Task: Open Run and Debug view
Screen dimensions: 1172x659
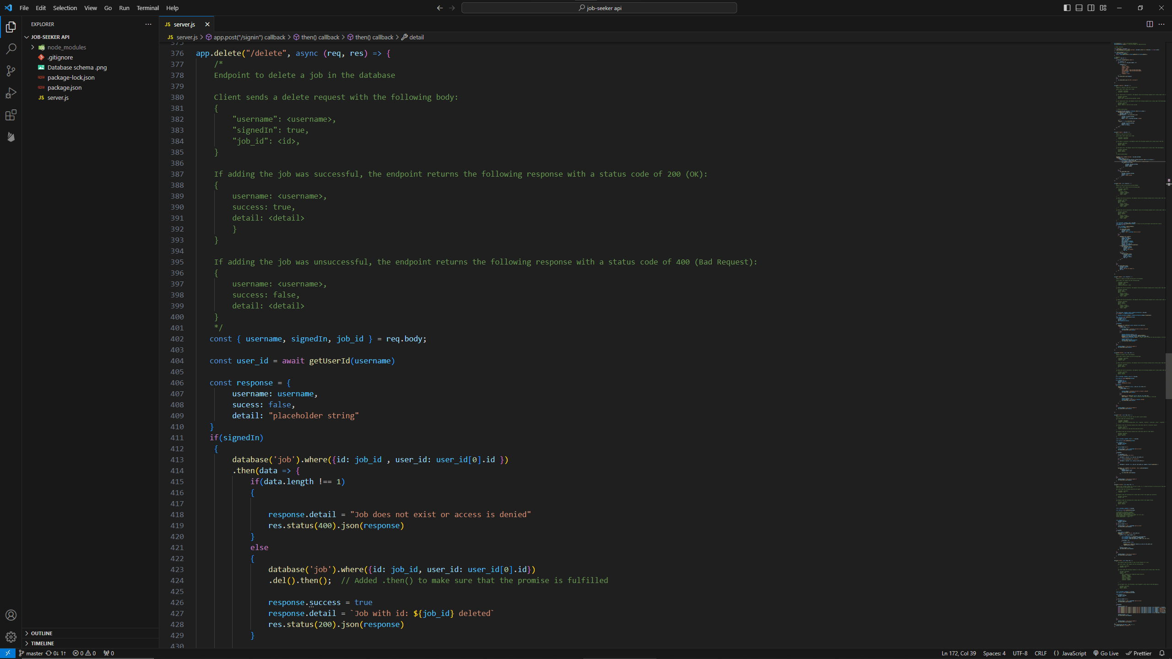Action: (x=11, y=93)
